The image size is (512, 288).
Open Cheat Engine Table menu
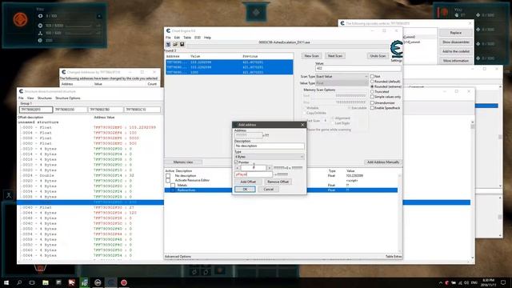click(187, 38)
